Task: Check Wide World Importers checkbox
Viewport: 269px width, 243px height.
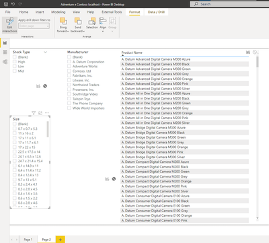Action: tap(69, 108)
